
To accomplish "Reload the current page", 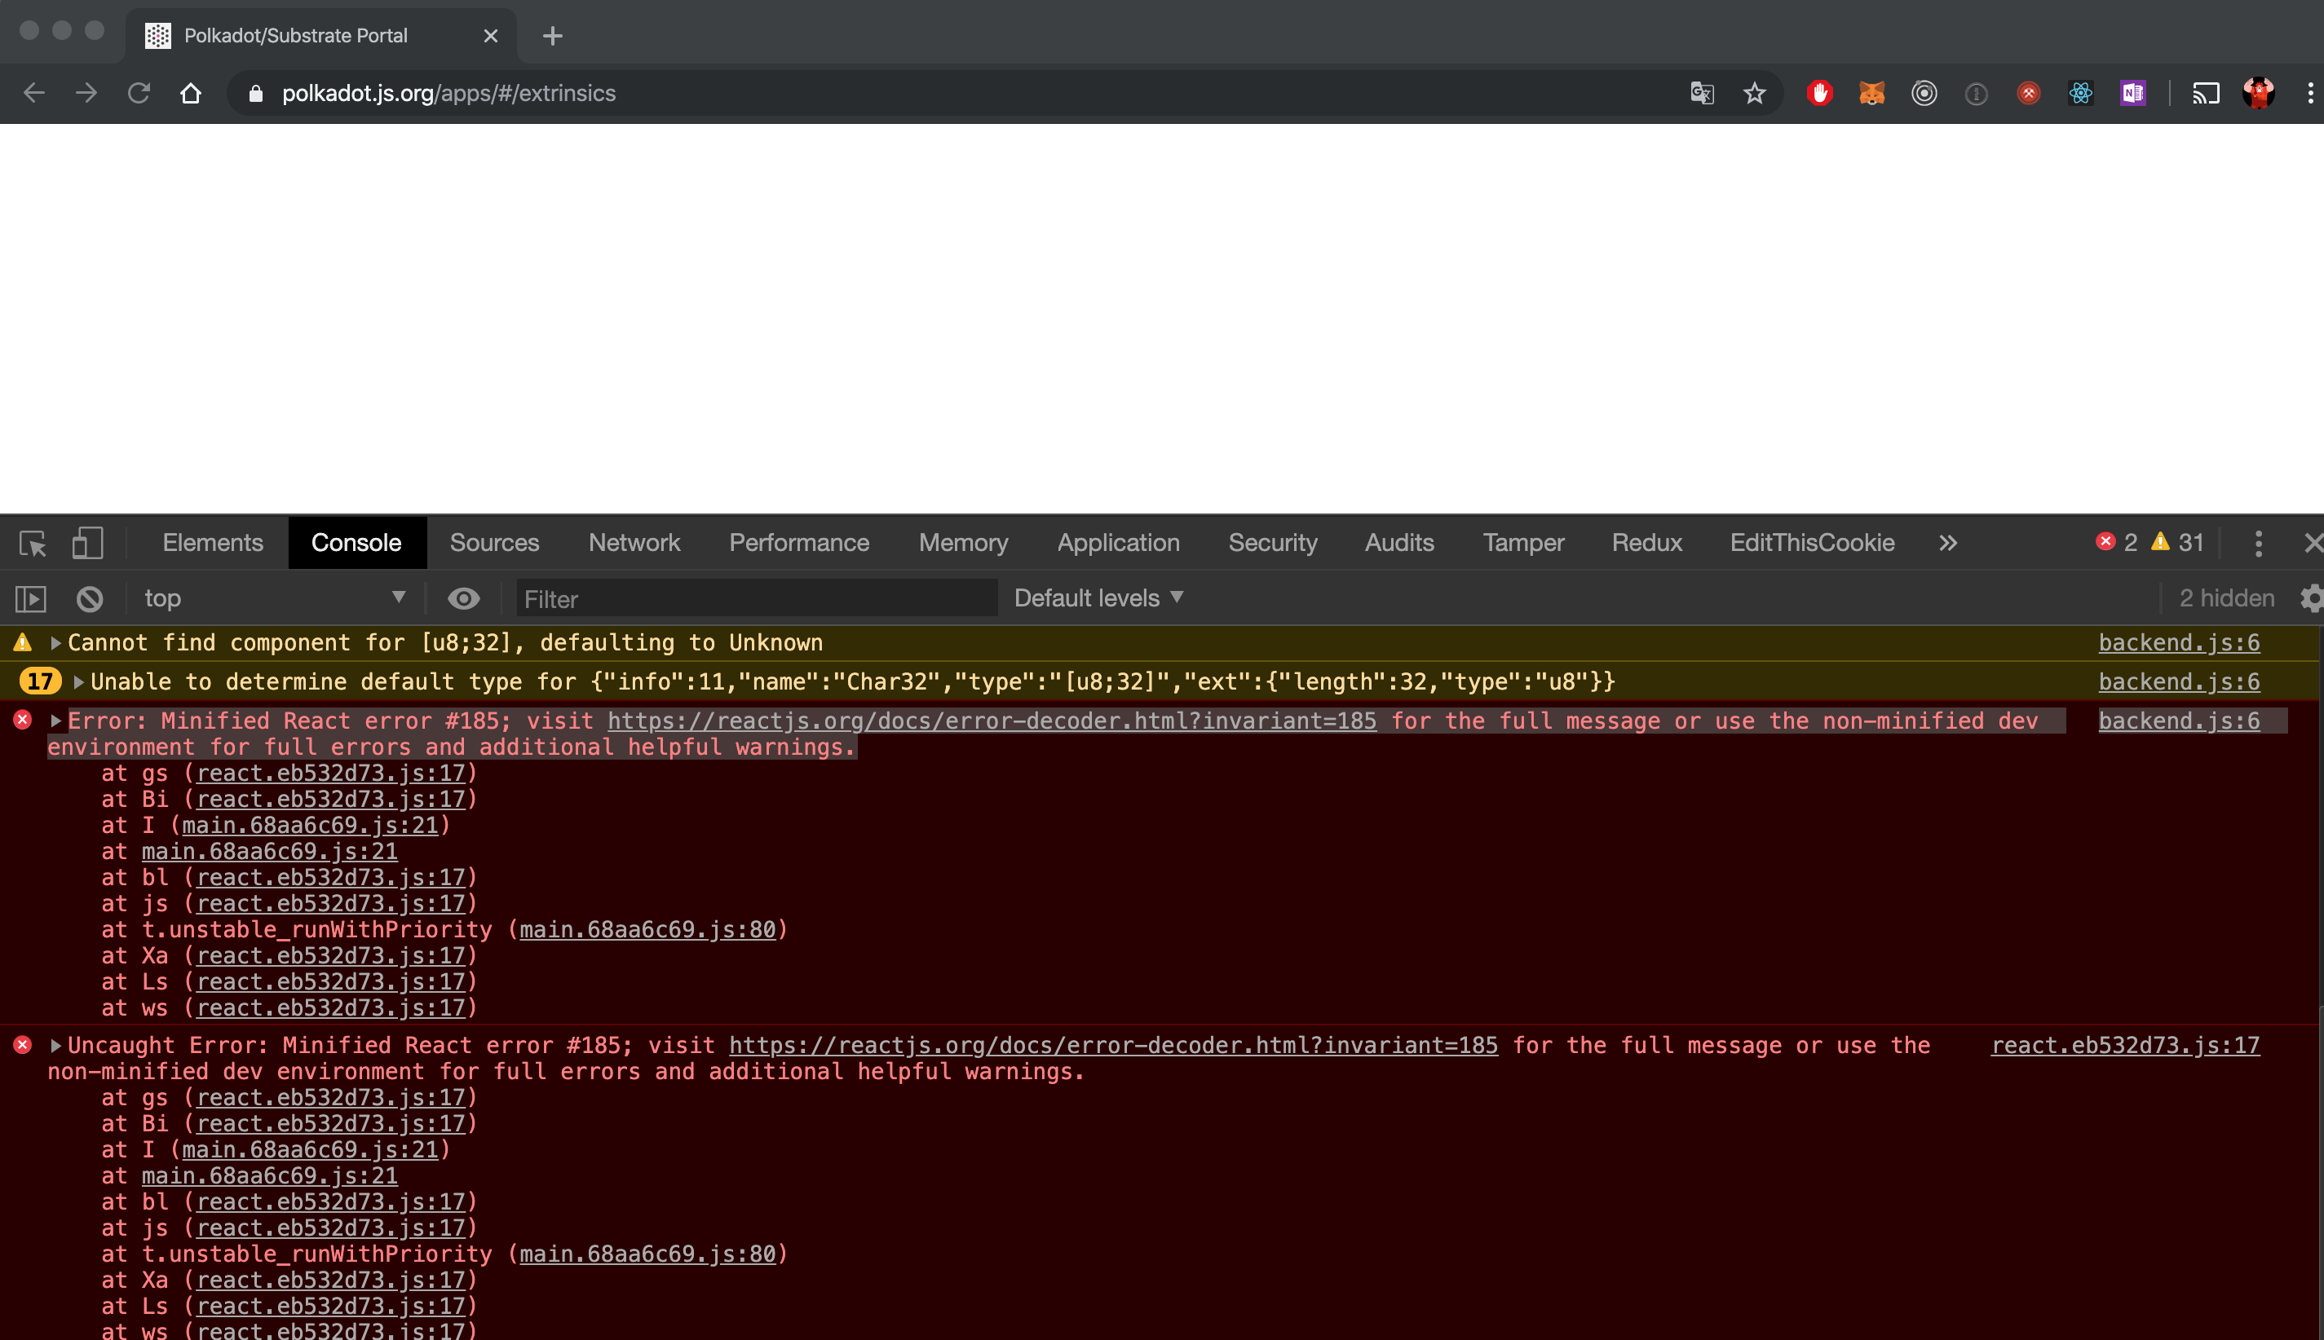I will click(x=139, y=93).
